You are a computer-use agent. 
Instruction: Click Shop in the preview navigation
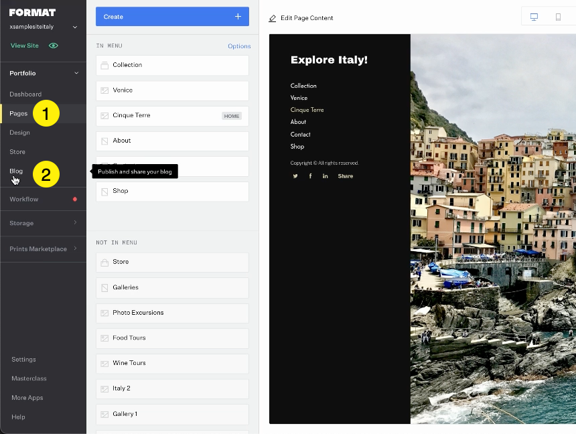tap(297, 146)
